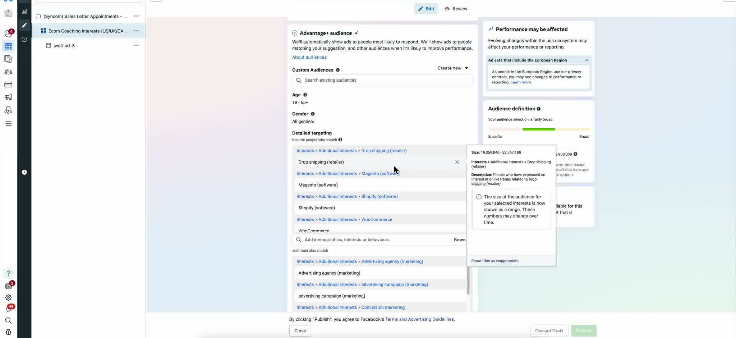Remove Drop shipping (retailer) interest with X

click(457, 162)
